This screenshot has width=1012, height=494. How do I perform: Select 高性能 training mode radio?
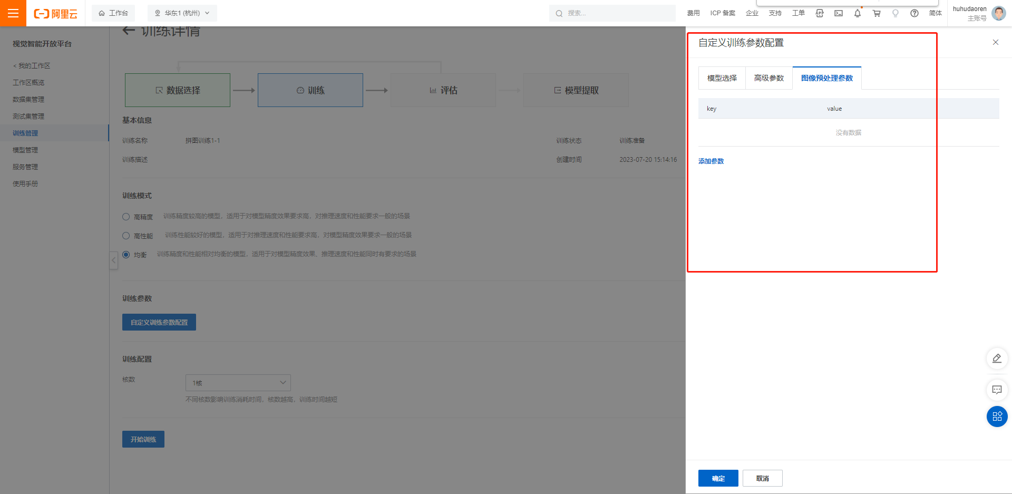[126, 236]
